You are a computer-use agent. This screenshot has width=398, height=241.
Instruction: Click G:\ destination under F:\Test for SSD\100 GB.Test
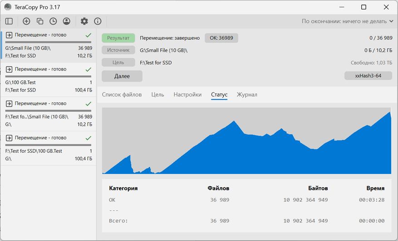[x=8, y=159]
